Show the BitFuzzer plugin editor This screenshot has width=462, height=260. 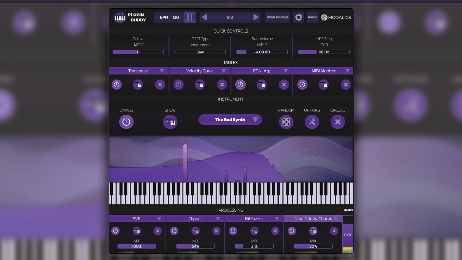pyautogui.click(x=254, y=231)
